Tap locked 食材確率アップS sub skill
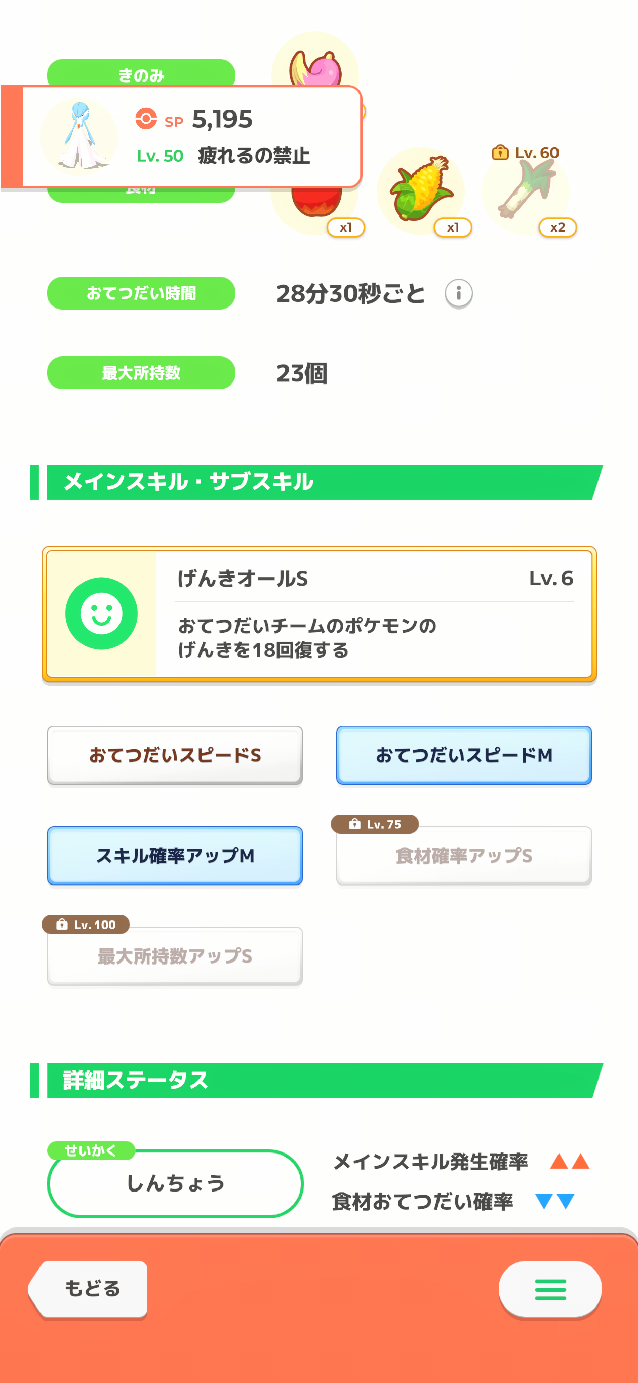The image size is (638, 1383). [x=464, y=855]
